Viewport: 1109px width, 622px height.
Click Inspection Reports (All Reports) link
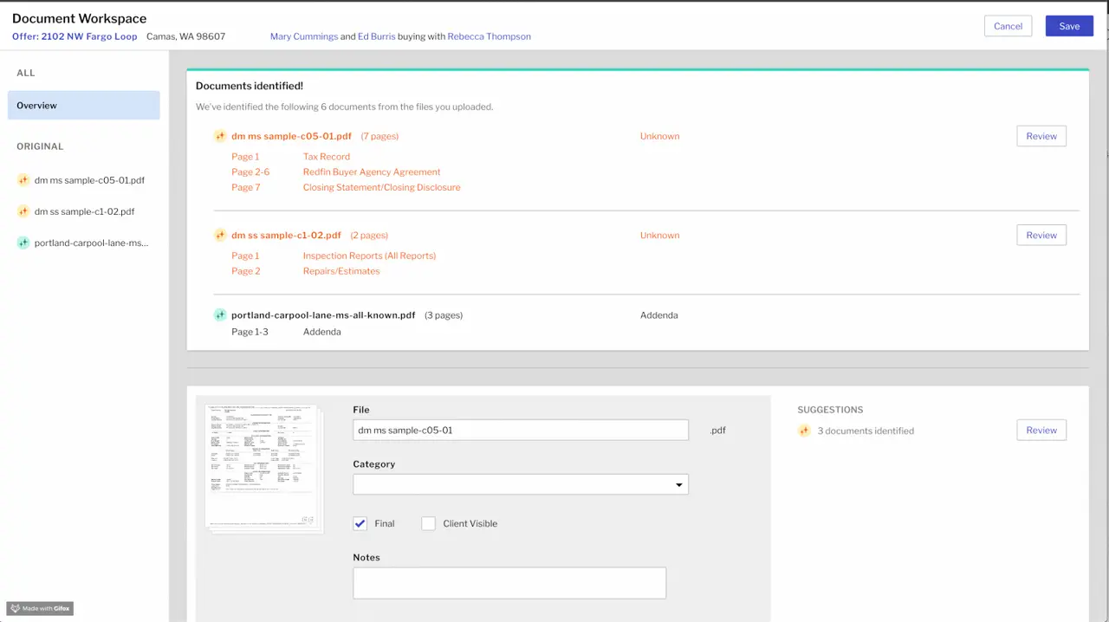tap(369, 256)
